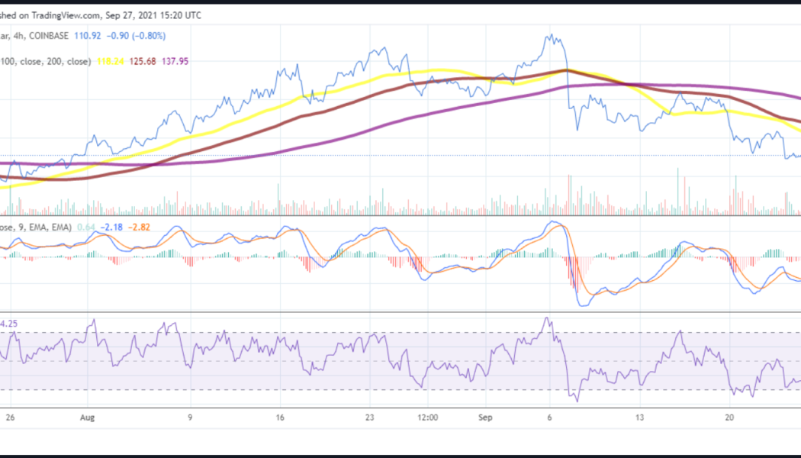
Task: Click the Sep label on the time axis
Action: point(484,418)
